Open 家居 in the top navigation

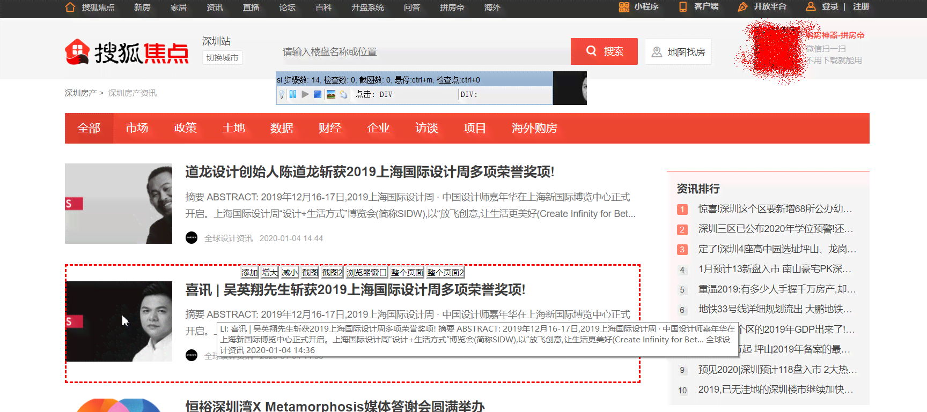179,8
